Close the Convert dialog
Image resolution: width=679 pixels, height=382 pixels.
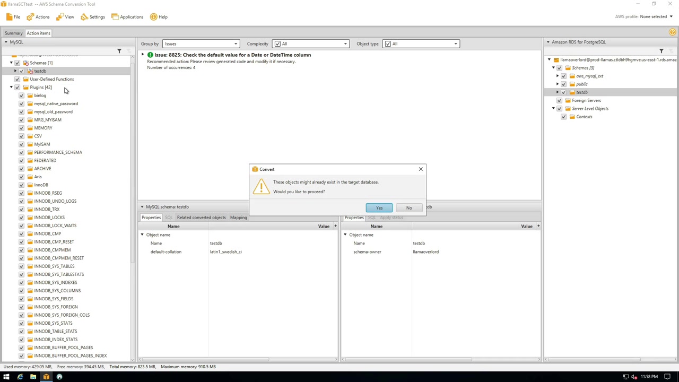(421, 169)
